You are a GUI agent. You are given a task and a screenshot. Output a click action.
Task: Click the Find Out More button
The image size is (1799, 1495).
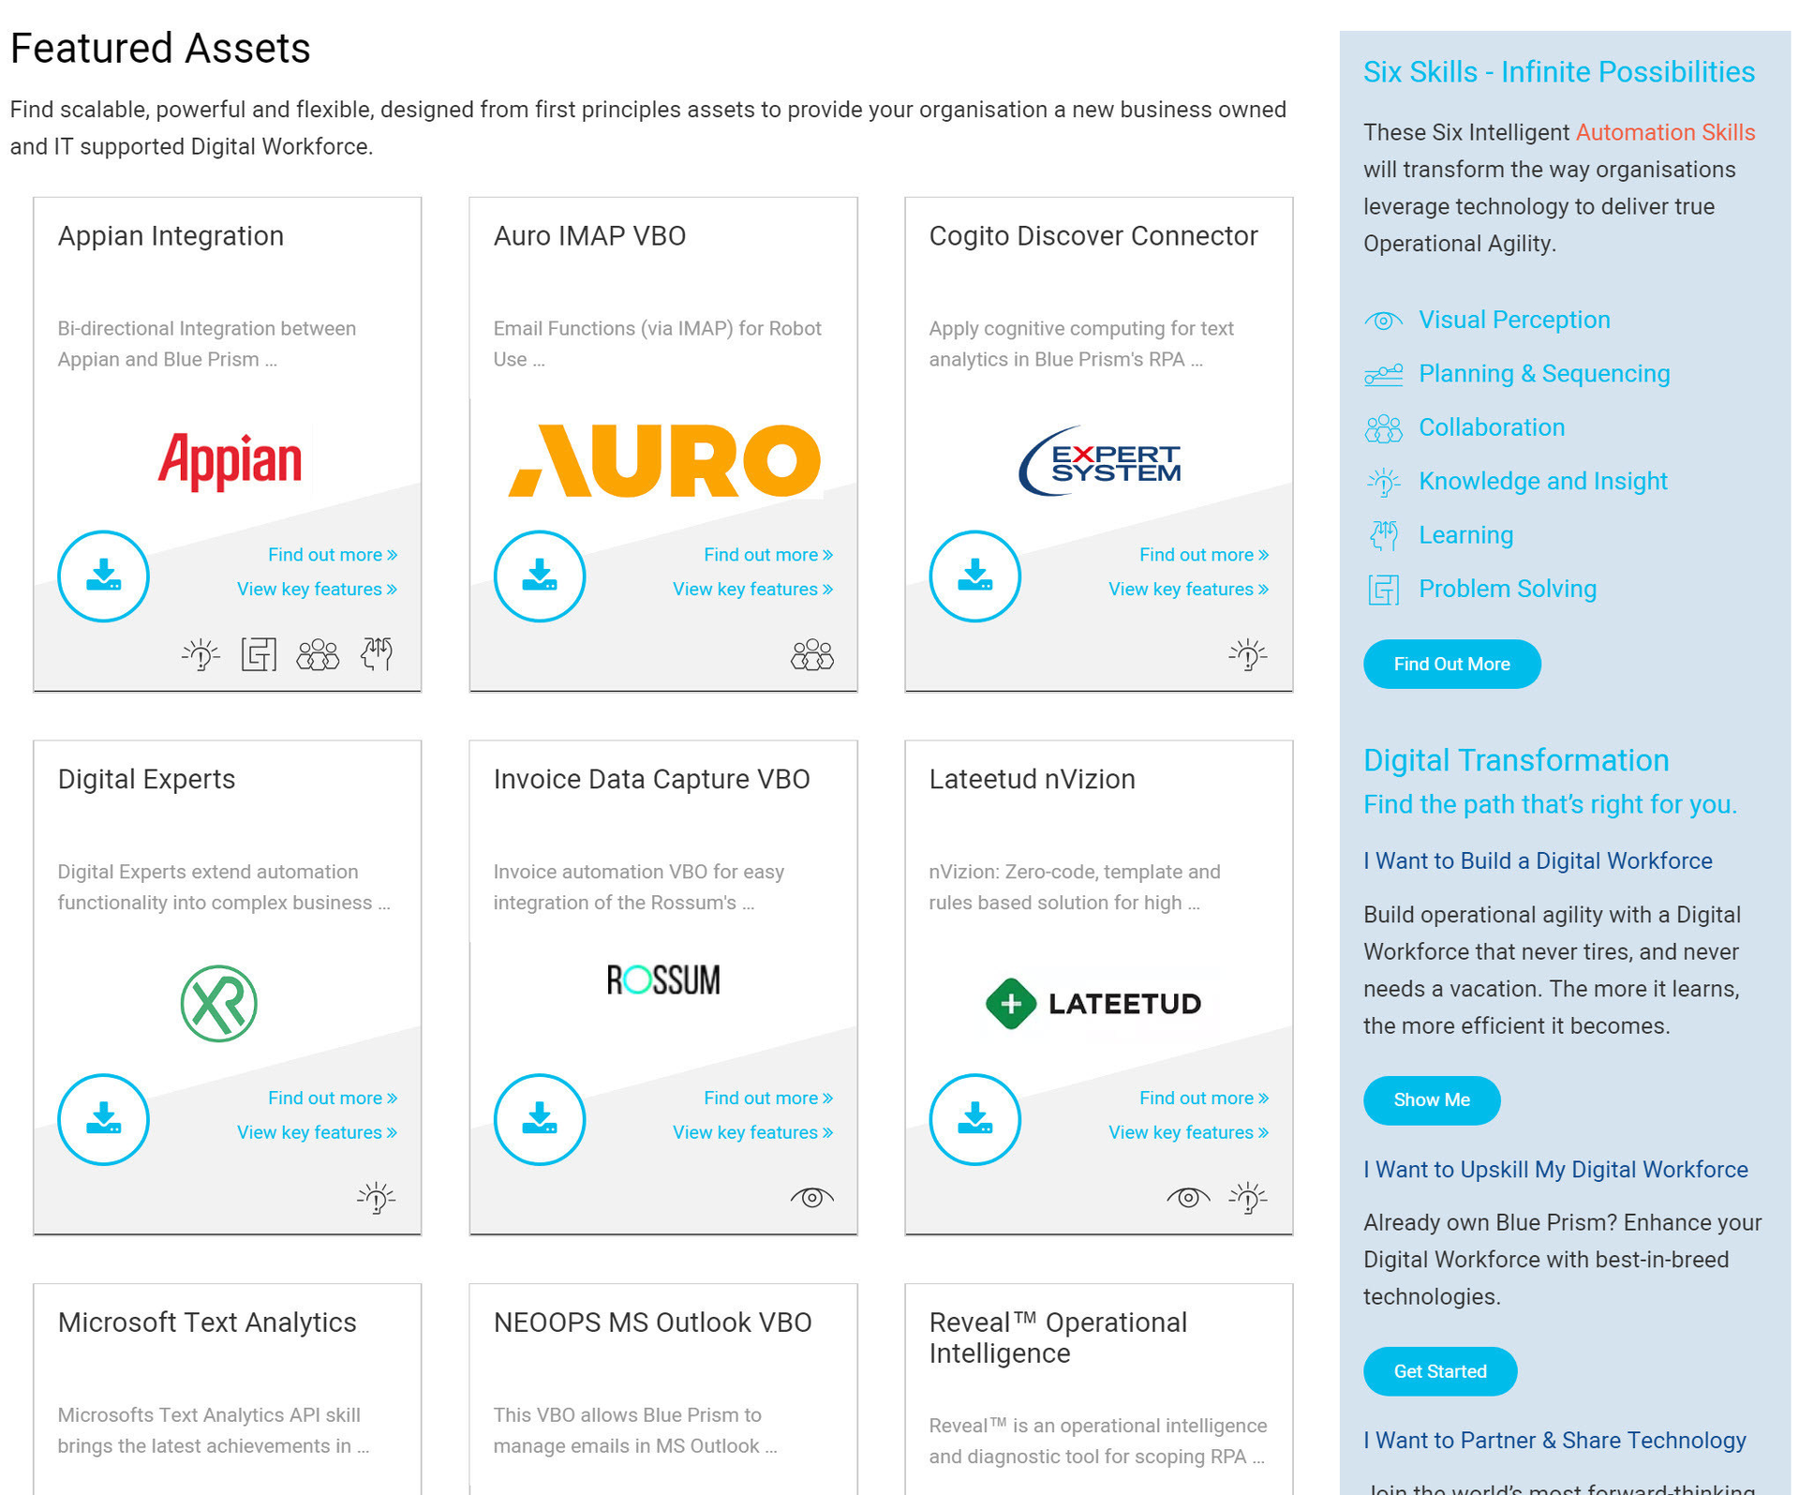pos(1451,664)
